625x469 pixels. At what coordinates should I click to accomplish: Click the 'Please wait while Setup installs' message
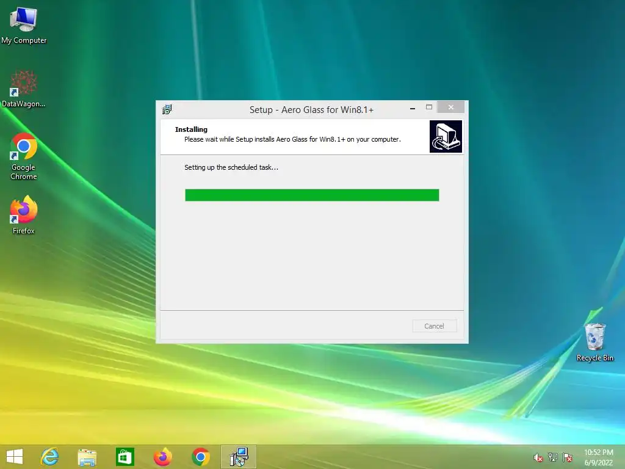click(292, 139)
